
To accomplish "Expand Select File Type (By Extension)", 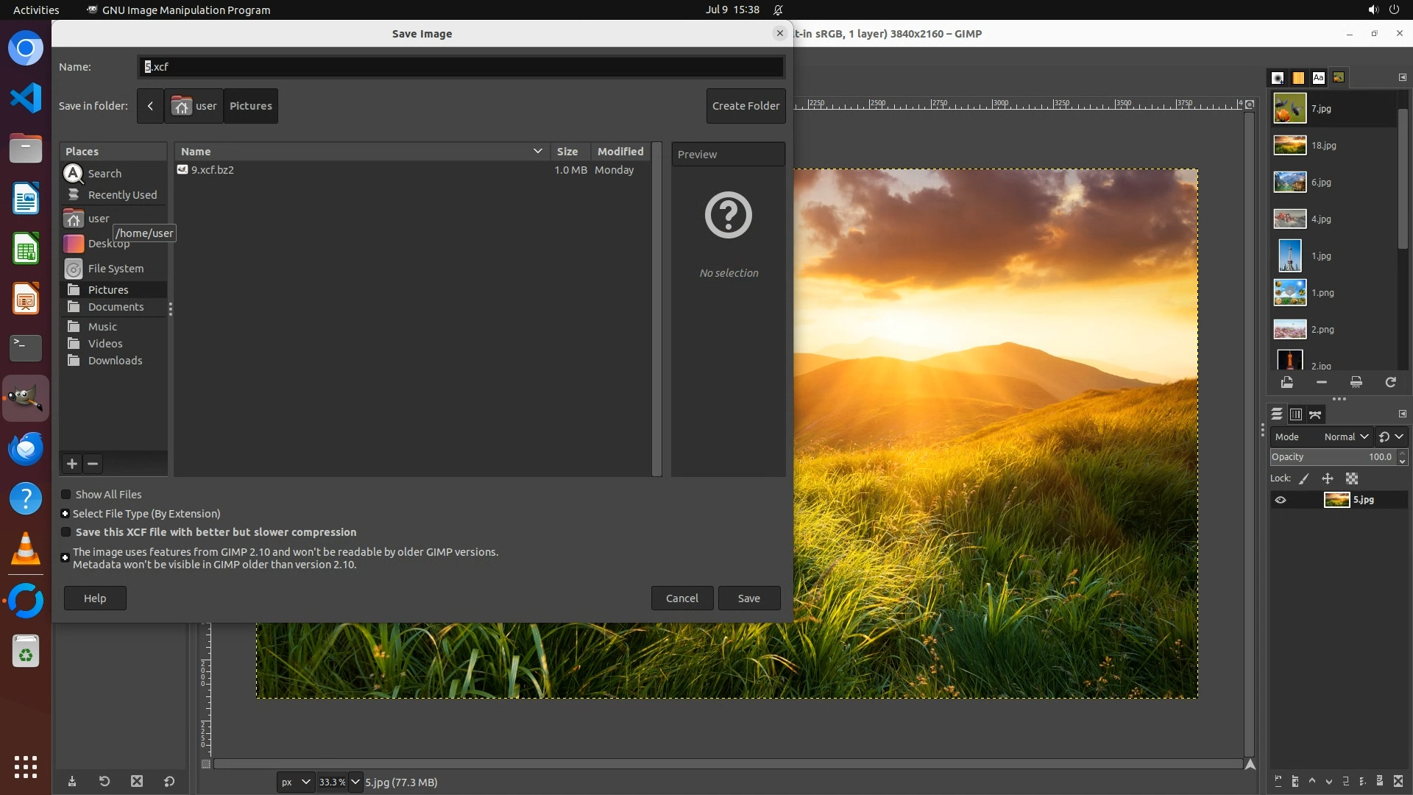I will [x=65, y=514].
